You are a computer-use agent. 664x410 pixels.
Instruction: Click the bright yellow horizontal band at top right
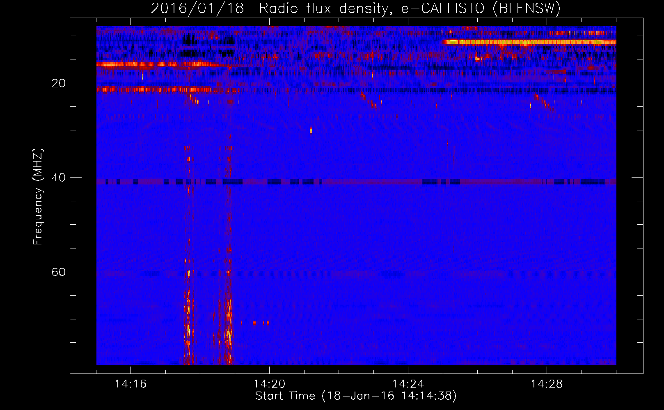(x=529, y=42)
